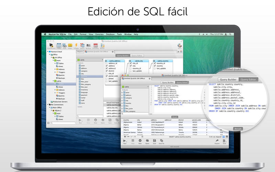Click the Model toolbar icon
Image resolution: width=275 pixels, height=172 pixels.
[102, 46]
